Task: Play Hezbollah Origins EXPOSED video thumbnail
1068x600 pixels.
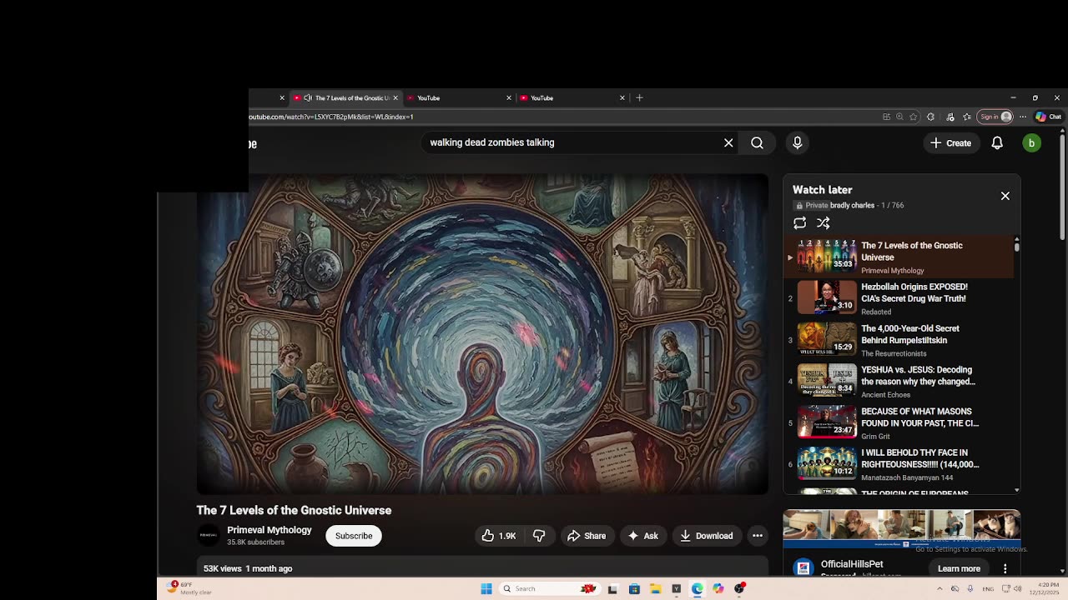Action: (x=826, y=297)
